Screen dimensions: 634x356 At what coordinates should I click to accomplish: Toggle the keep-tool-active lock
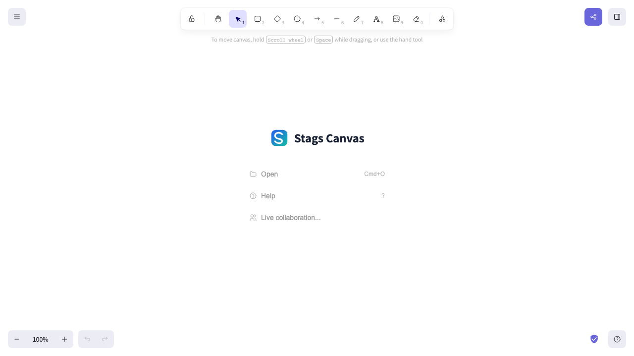192,19
